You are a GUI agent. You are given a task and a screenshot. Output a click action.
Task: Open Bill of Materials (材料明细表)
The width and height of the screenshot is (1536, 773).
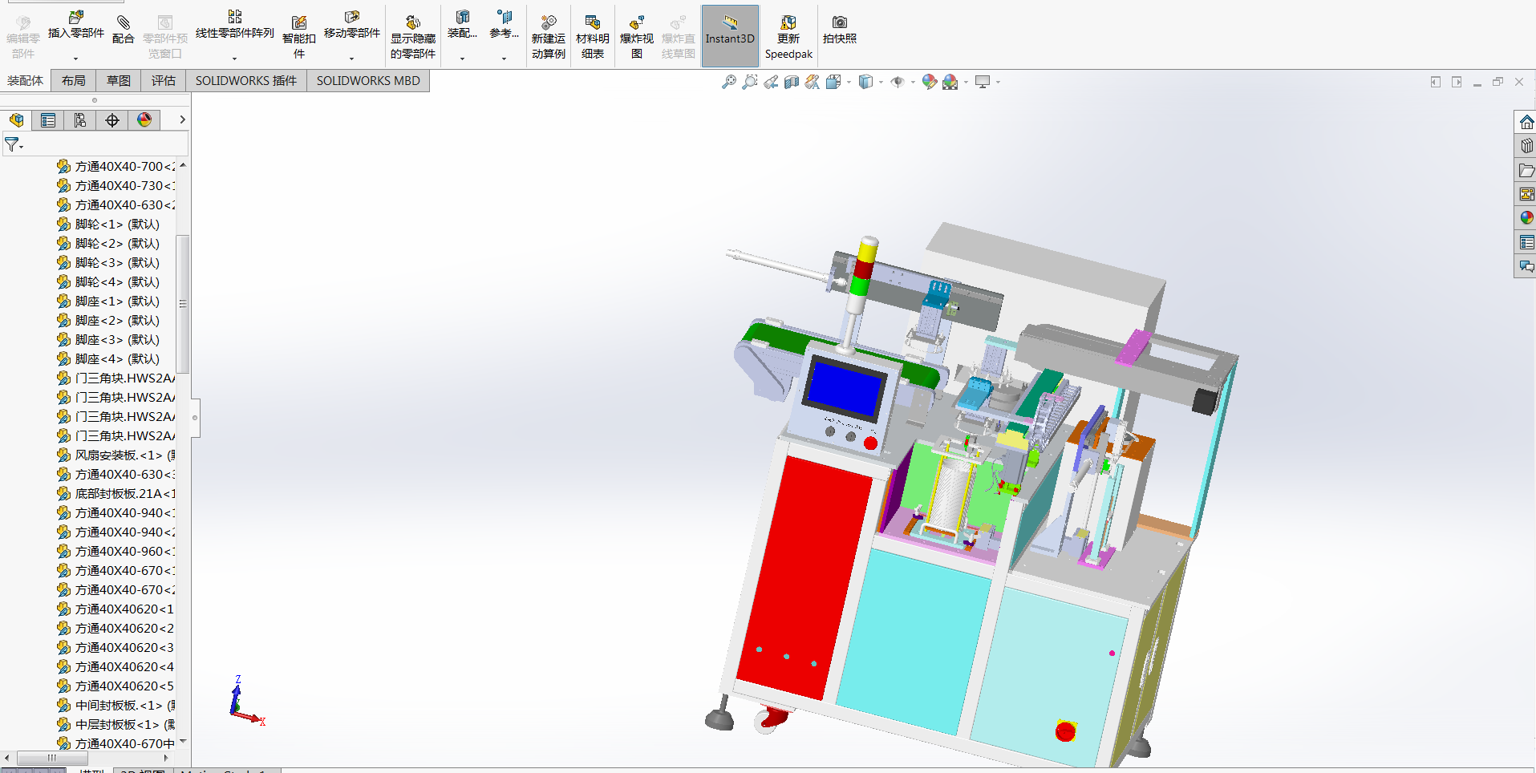tap(593, 36)
